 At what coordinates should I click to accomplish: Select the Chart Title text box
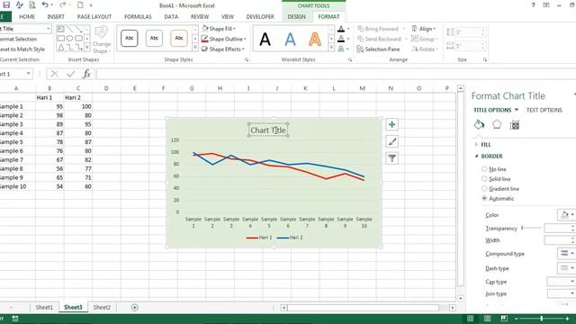coord(268,130)
